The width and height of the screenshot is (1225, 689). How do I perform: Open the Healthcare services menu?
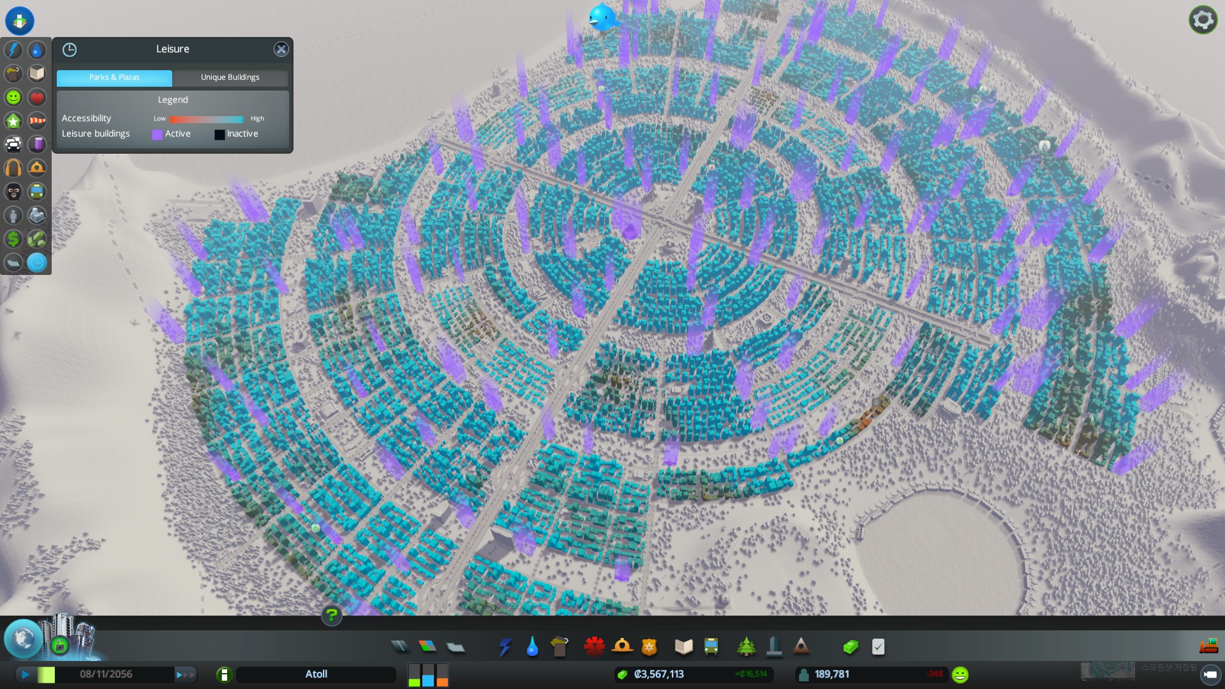(x=594, y=647)
